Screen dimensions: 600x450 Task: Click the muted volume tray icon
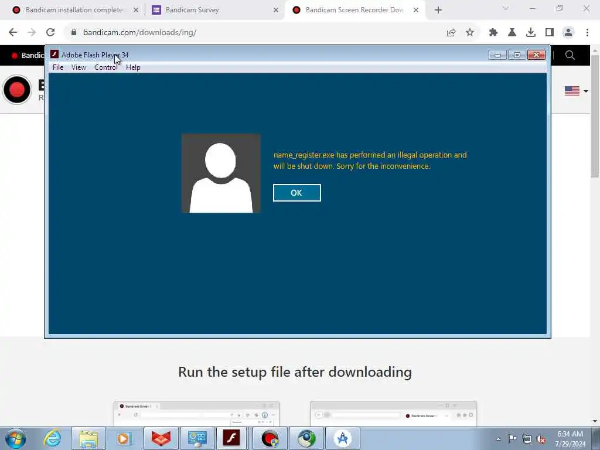(541, 439)
